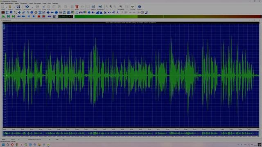
Task: Click the second green play button with bars
Action: coord(8,16)
